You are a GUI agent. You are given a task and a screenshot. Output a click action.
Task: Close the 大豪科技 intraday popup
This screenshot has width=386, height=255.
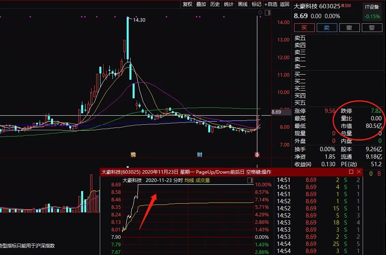click(359, 172)
